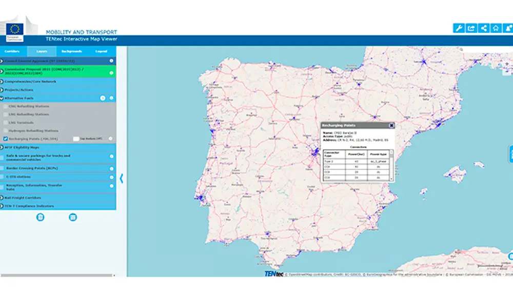Enable the LNG Refuelling Stations checkbox
The image size is (513, 291).
[x=6, y=114]
